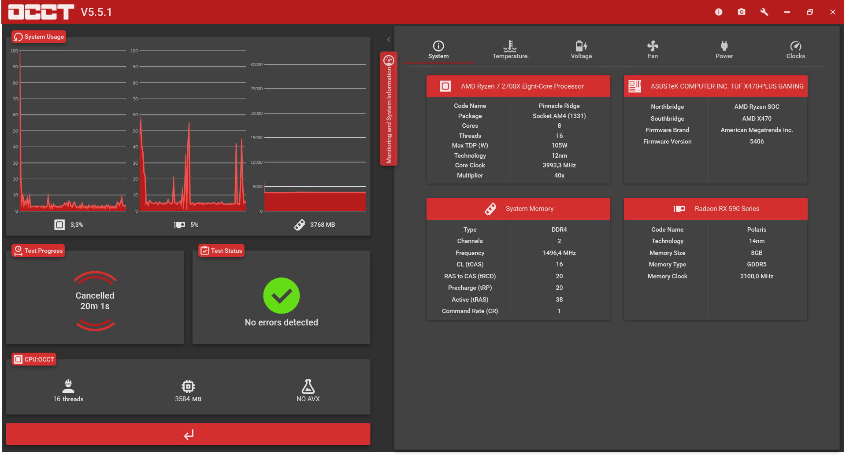The width and height of the screenshot is (846, 458).
Task: Click the processor icon in the Ryzen card header
Action: [x=445, y=86]
